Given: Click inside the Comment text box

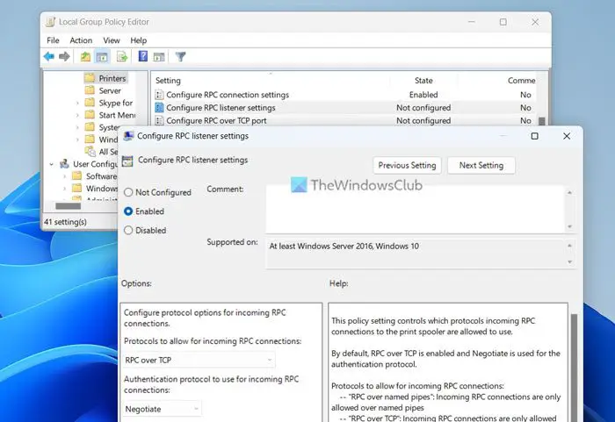Looking at the screenshot, I should click(x=416, y=209).
